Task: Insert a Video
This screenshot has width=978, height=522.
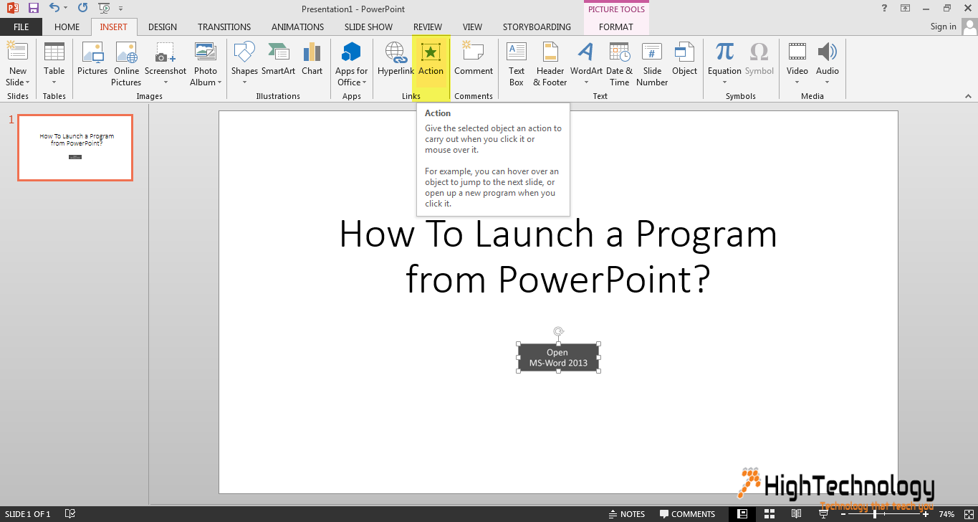Action: coord(797,64)
